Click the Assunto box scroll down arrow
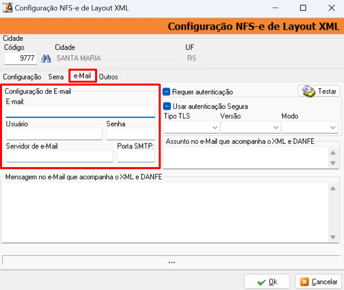This screenshot has width=344, height=290. click(x=333, y=163)
